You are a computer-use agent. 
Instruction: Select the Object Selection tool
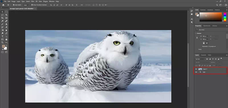point(6,15)
